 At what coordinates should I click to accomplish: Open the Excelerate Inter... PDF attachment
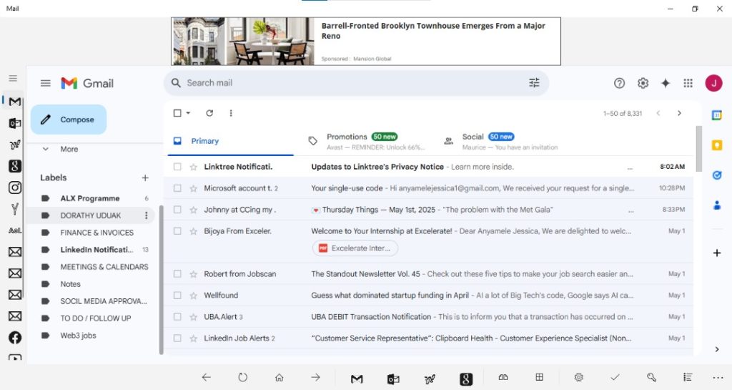click(355, 248)
